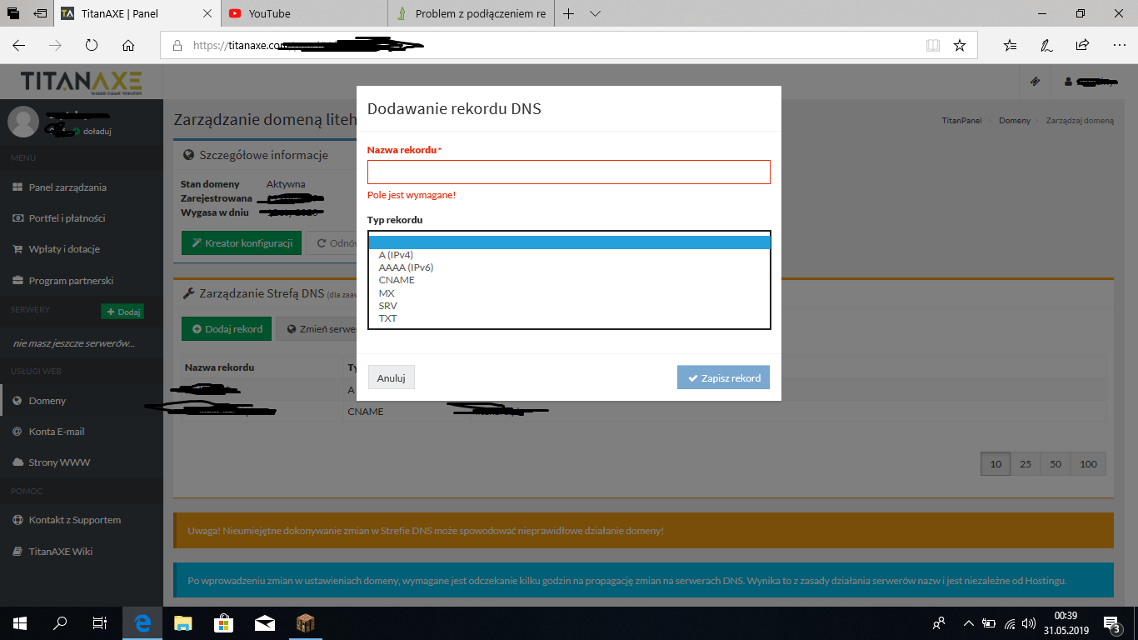
Task: Click the Nazwa rekordu input field
Action: 568,172
